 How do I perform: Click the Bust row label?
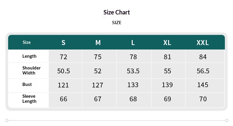click(x=27, y=84)
